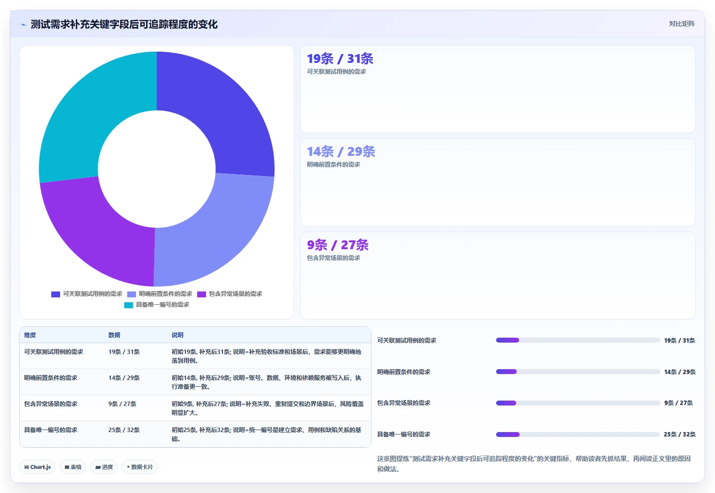Click the 具备唯一编号的需求 progress bar

pos(578,435)
